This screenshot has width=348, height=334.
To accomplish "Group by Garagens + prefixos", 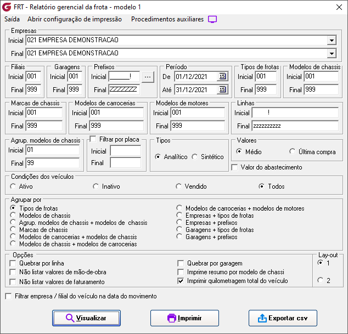I will [179, 236].
